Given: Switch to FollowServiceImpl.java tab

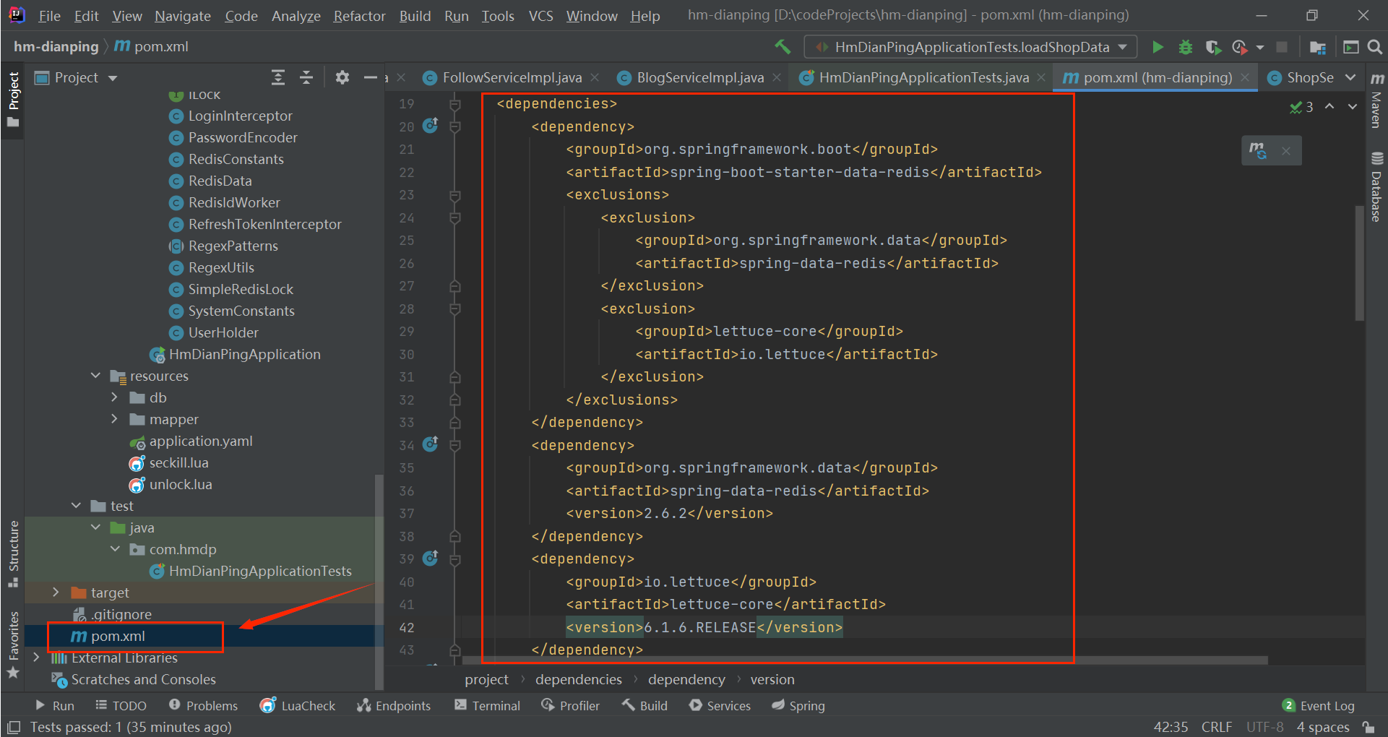Looking at the screenshot, I should pos(512,77).
